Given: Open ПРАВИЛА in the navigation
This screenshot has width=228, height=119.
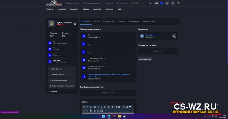Looking at the screenshot, I should [74, 9].
